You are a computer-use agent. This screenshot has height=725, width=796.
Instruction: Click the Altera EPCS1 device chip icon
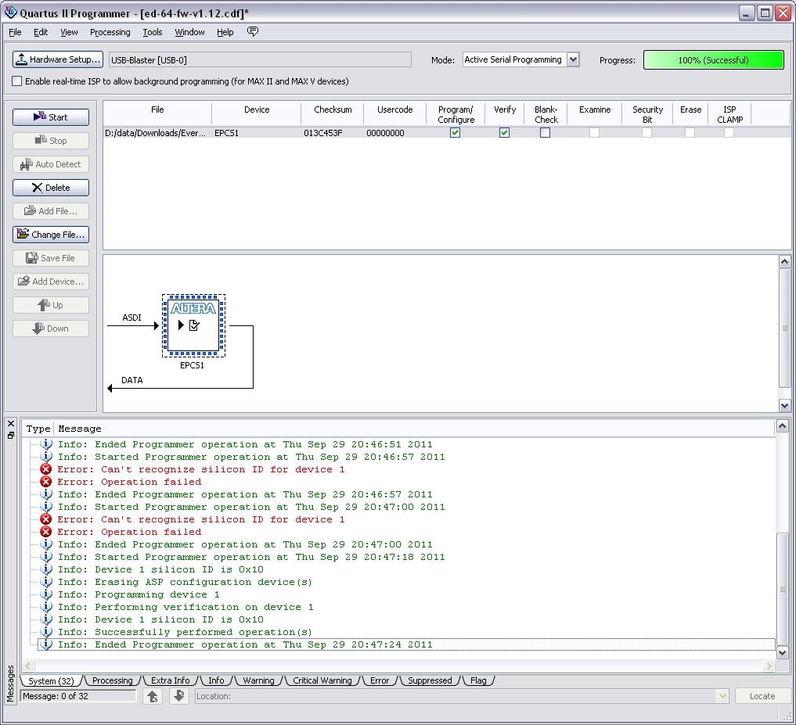click(193, 325)
